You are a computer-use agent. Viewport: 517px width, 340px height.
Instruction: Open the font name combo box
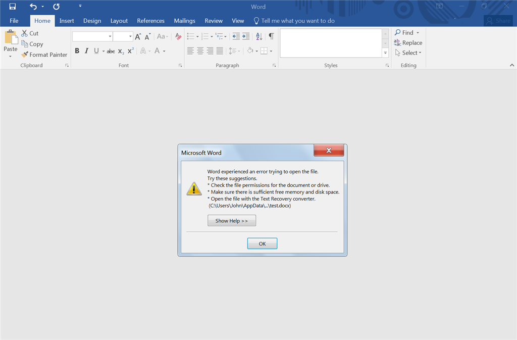click(x=93, y=36)
